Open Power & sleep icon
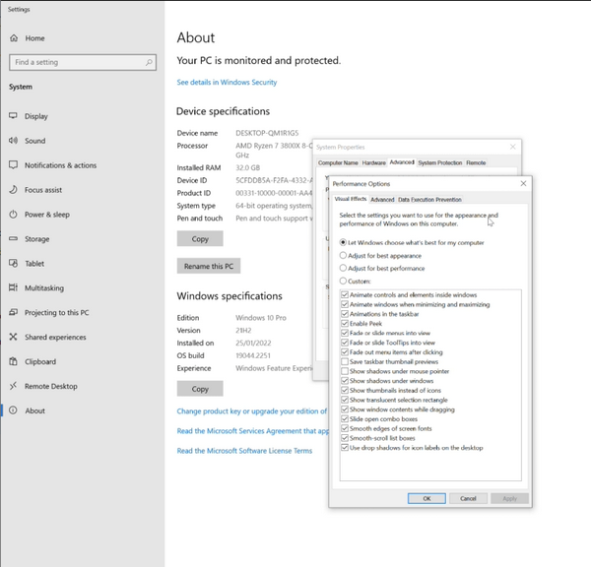 (14, 215)
